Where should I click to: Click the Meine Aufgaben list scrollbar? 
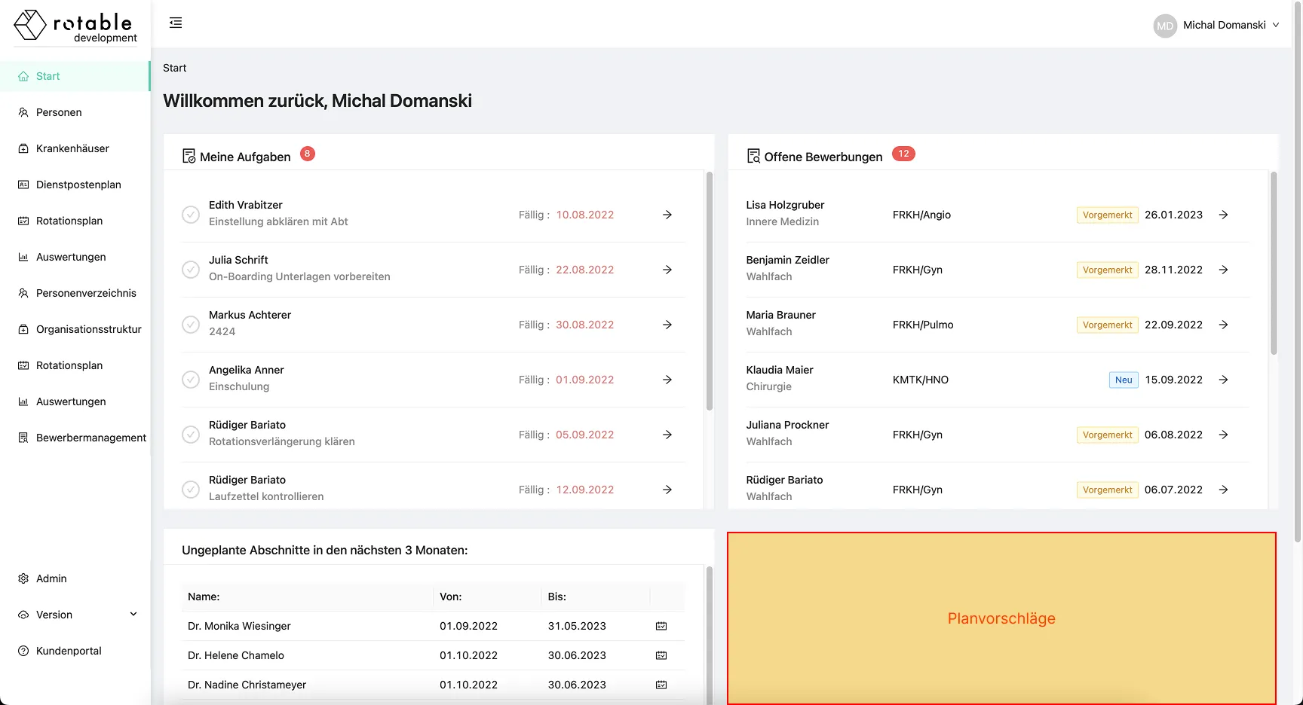coord(709,292)
